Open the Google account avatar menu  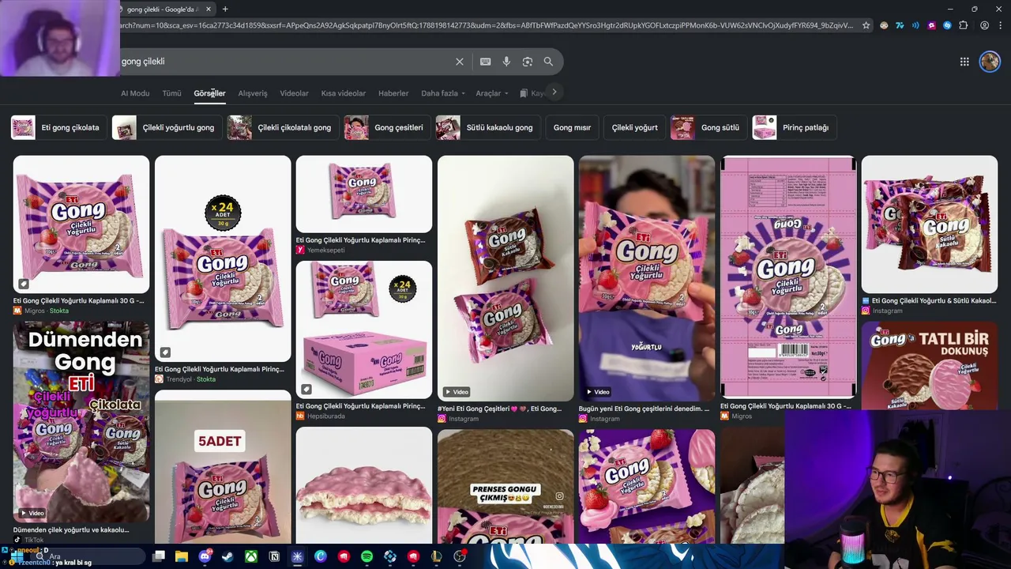pyautogui.click(x=990, y=62)
